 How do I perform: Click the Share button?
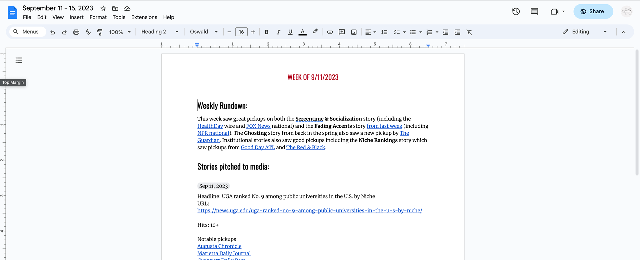(593, 11)
